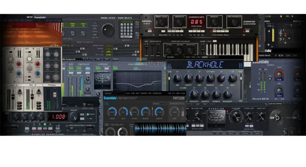Turn the Blackhole Gravity knob

[x=189, y=78]
